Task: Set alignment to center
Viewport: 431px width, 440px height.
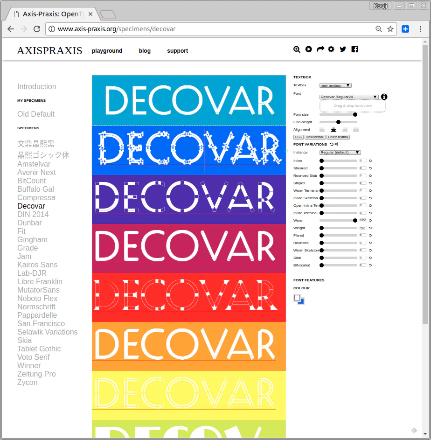Action: [x=334, y=130]
